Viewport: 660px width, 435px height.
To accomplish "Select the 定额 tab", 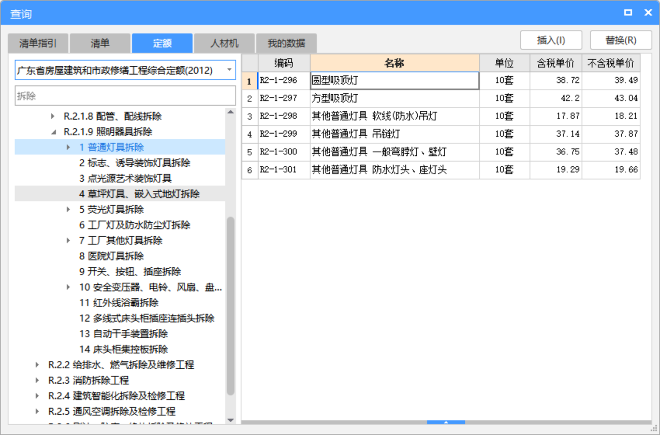I will (x=162, y=44).
